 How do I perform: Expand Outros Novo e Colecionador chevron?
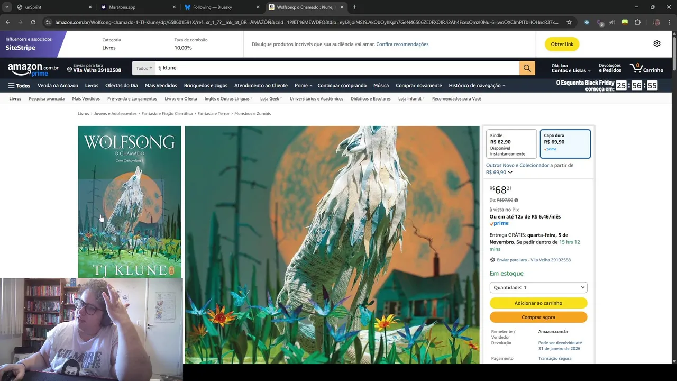point(510,172)
